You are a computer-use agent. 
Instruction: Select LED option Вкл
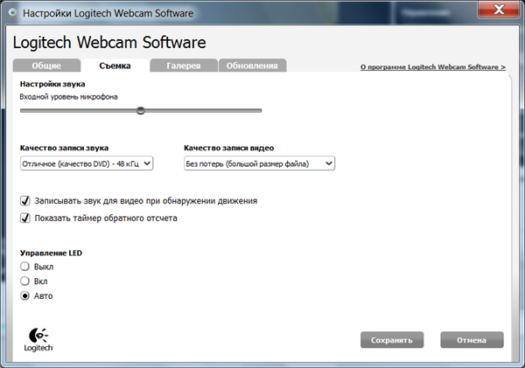click(x=24, y=281)
